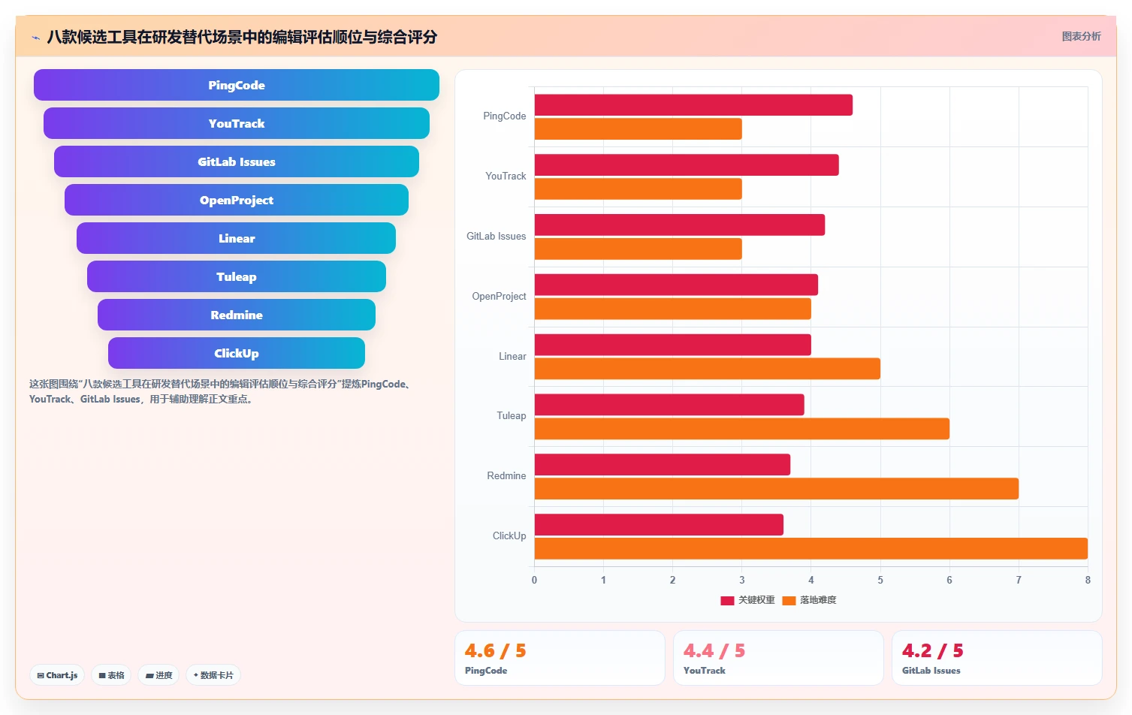Select the OpenProject funnel bar
The image size is (1132, 715).
(237, 200)
